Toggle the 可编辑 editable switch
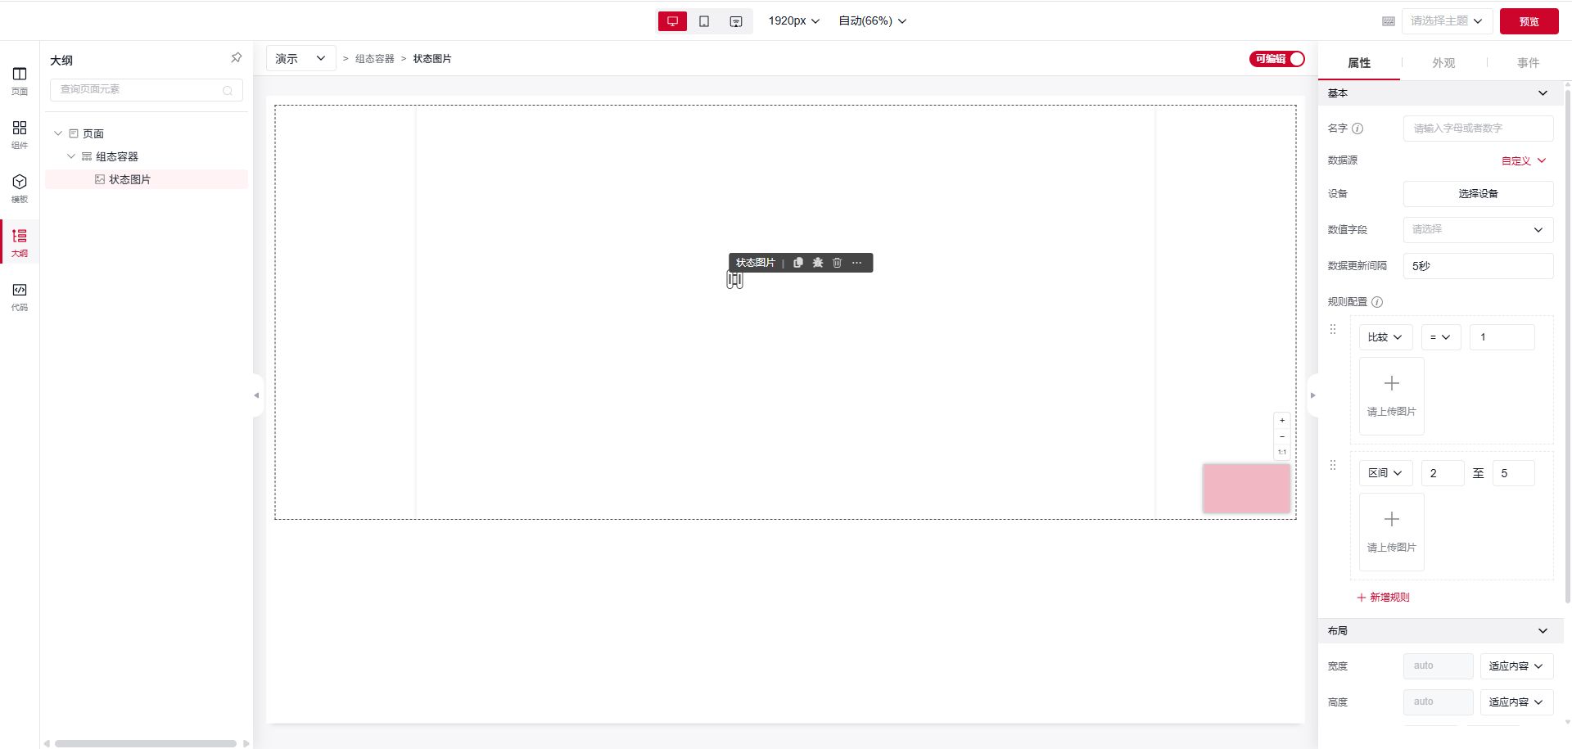The image size is (1572, 749). coord(1276,59)
